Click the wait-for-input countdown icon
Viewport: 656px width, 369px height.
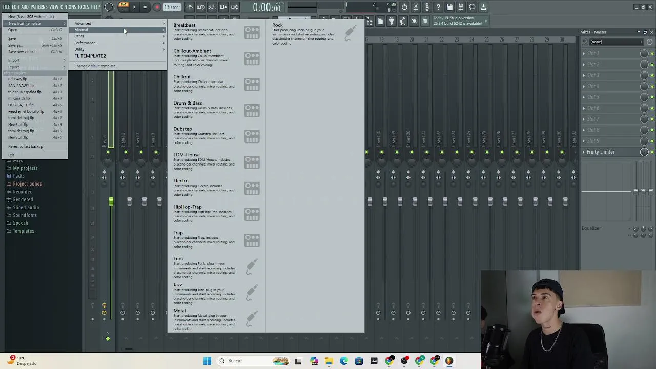212,7
